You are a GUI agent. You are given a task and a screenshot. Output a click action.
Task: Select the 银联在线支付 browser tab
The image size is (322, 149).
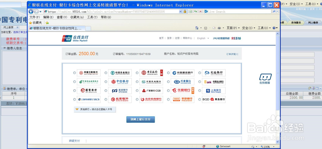pos(57,28)
